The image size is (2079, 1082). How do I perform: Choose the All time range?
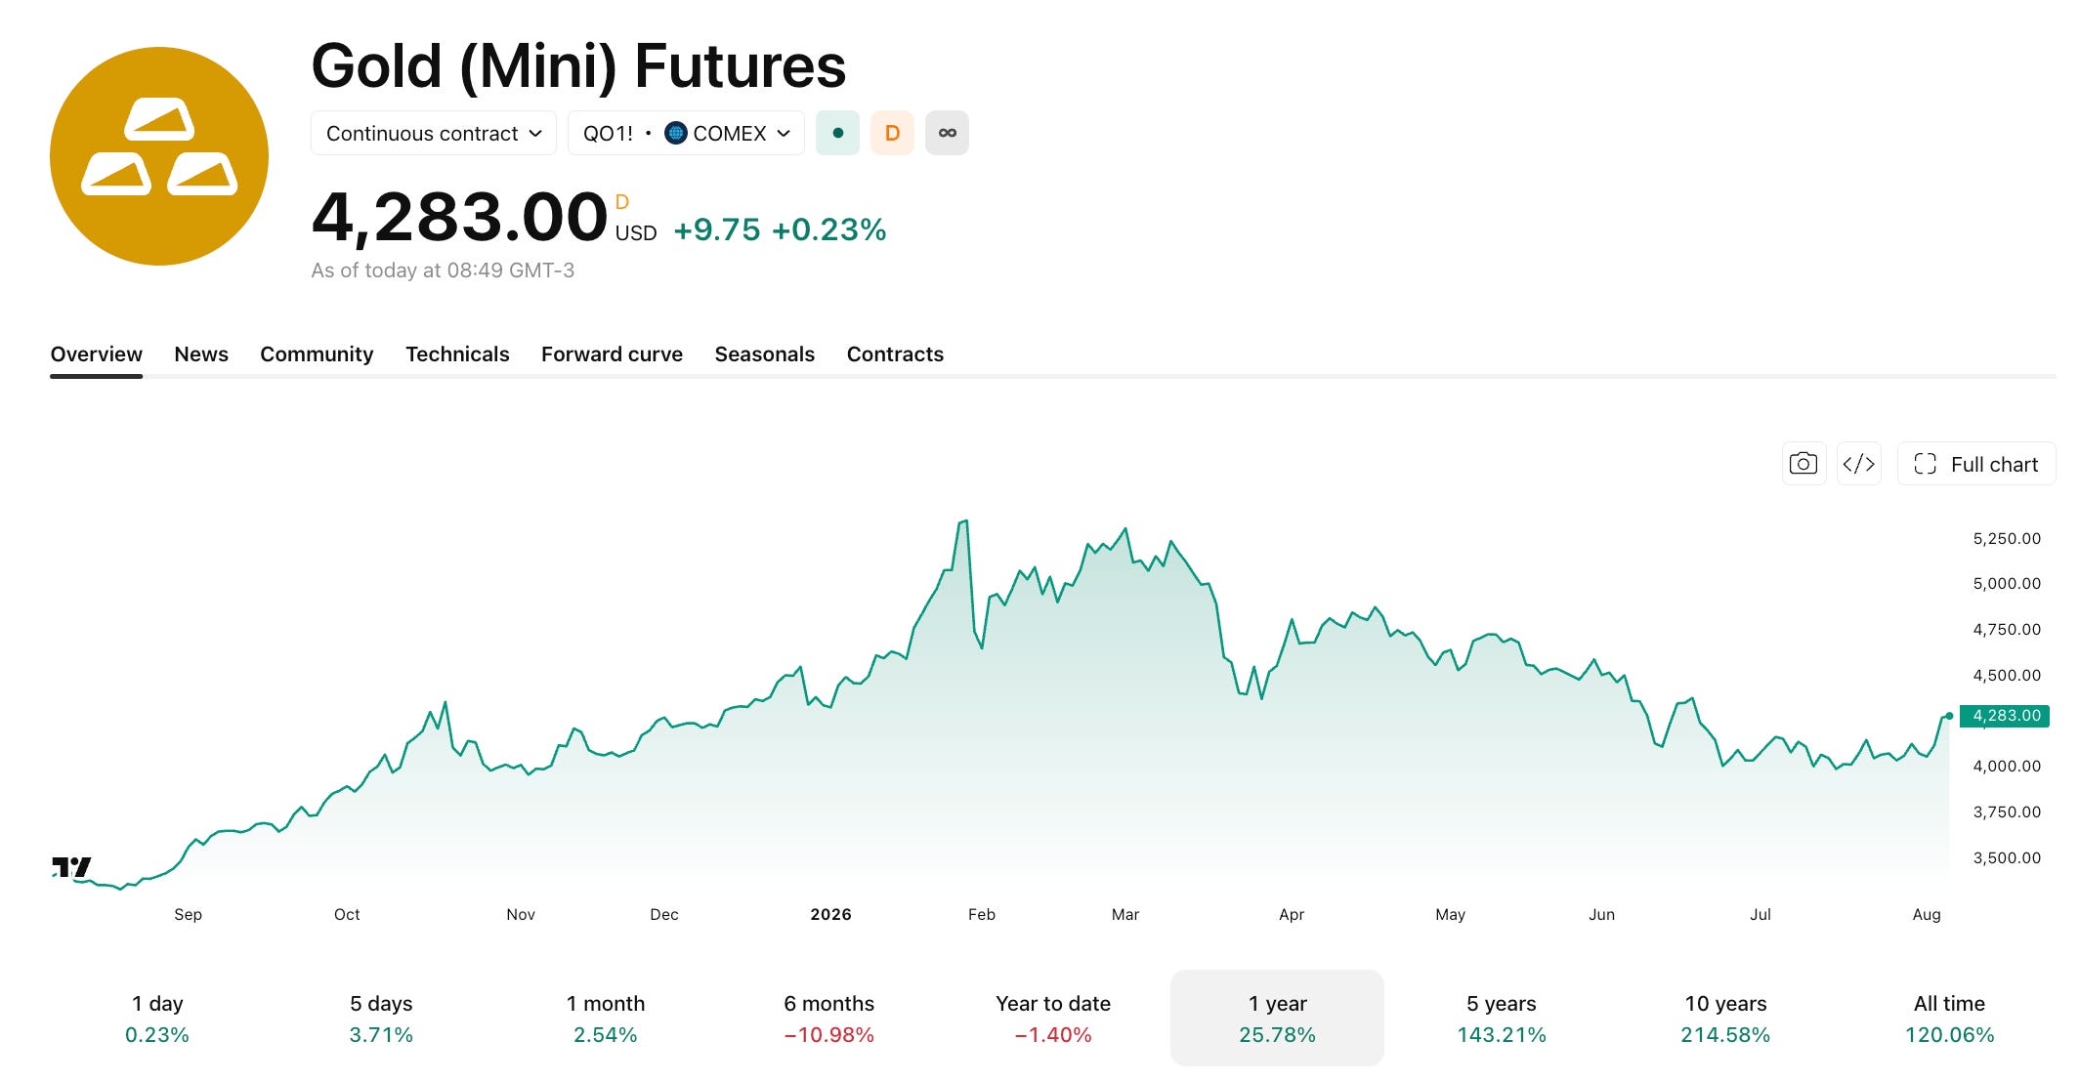(x=1949, y=1019)
